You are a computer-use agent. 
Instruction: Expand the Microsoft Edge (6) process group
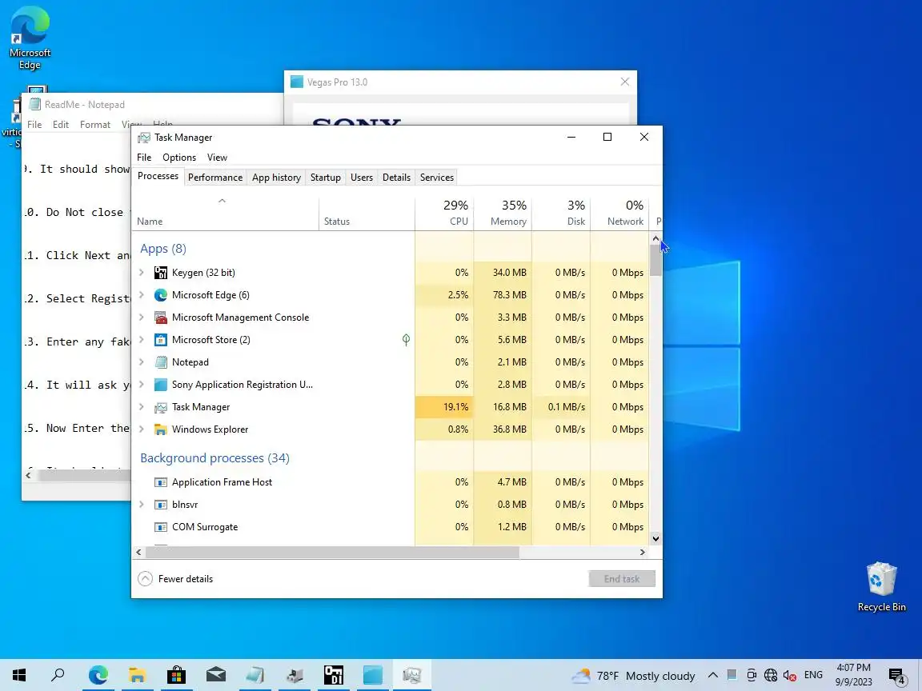click(x=142, y=295)
